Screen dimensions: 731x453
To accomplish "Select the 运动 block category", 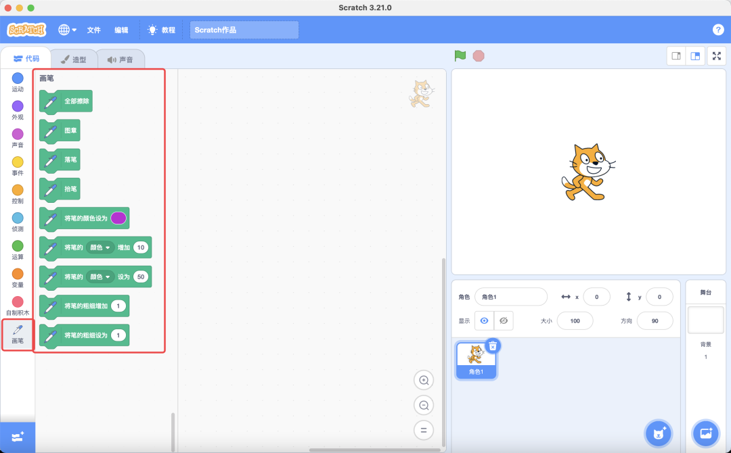I will 18,82.
